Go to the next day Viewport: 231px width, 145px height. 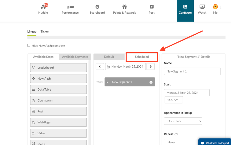tap(150, 66)
